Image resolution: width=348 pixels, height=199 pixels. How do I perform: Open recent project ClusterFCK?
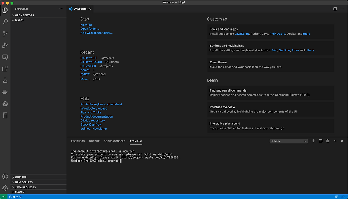88,66
